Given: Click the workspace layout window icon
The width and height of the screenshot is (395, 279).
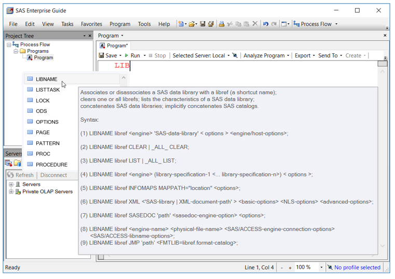Looking at the screenshot, I should pyautogui.click(x=284, y=24).
